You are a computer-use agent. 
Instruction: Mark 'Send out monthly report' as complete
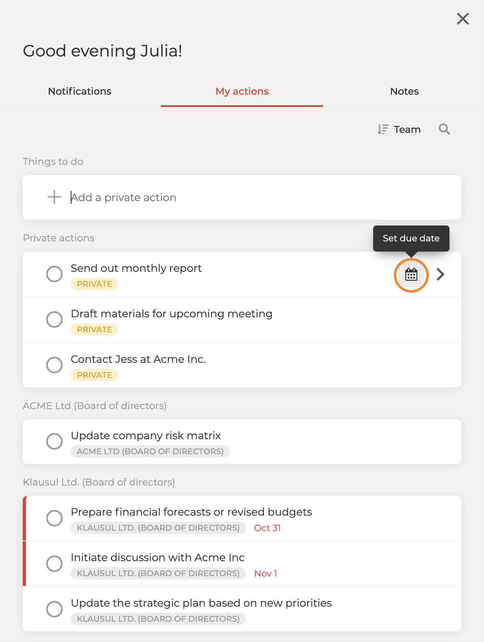(x=54, y=274)
